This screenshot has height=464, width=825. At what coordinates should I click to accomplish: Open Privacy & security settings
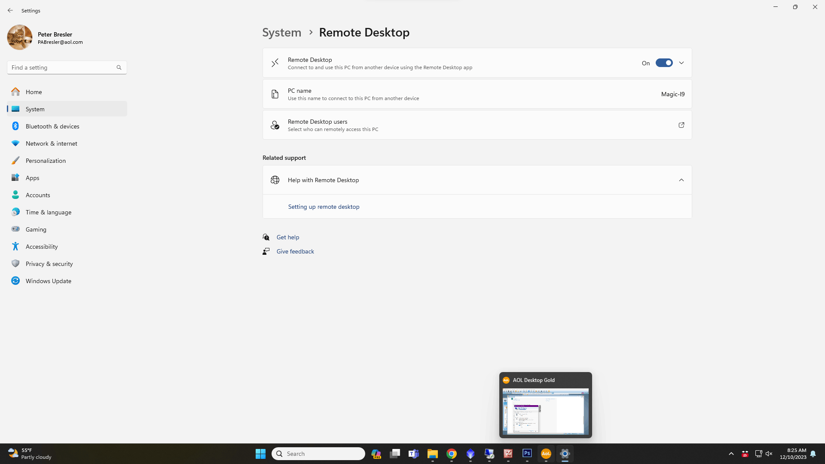click(67, 264)
